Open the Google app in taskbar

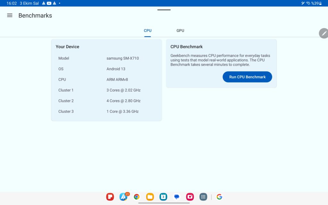click(219, 197)
